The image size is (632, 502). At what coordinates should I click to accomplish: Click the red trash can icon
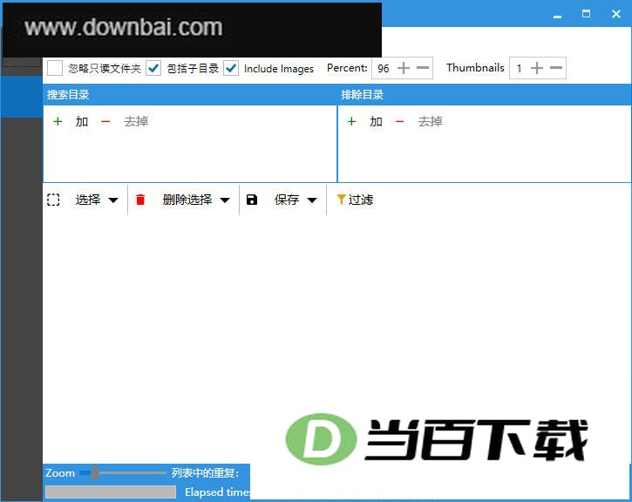coord(140,200)
